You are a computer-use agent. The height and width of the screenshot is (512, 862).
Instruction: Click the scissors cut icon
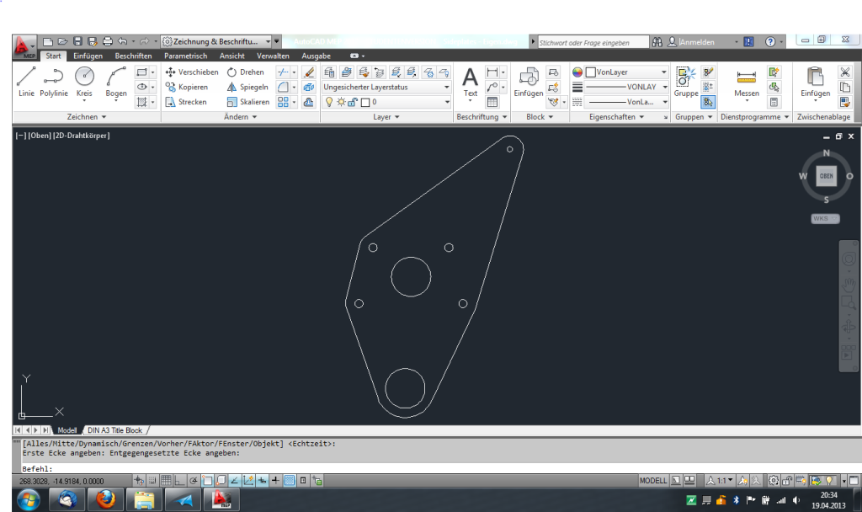845,72
